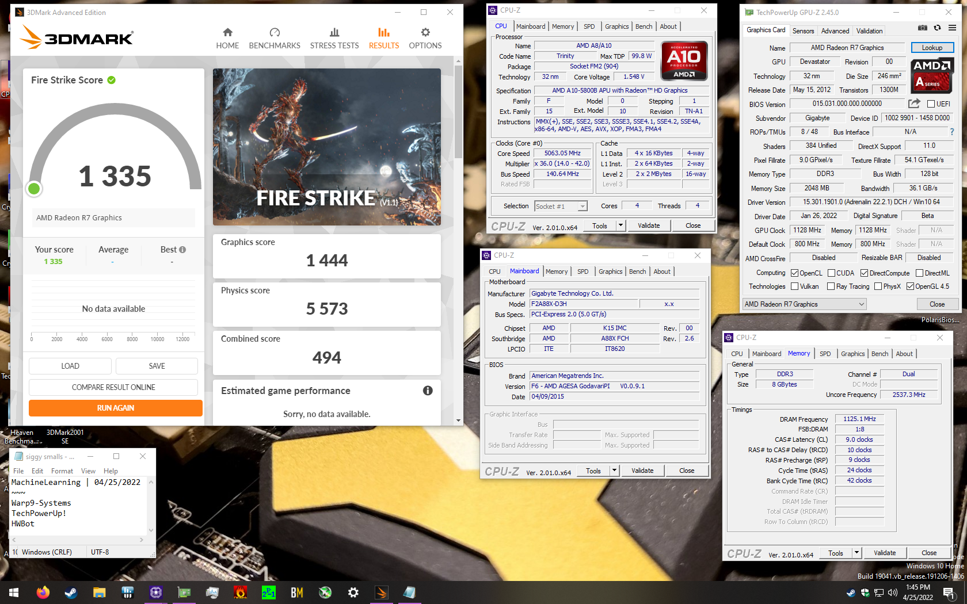This screenshot has height=604, width=967.
Task: Toggle OpenCL checkbox in GPU-Z
Action: (794, 273)
